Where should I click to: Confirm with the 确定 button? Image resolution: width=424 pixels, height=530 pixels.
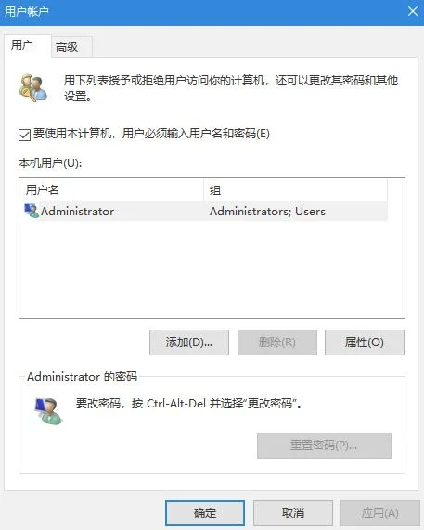[x=205, y=513]
